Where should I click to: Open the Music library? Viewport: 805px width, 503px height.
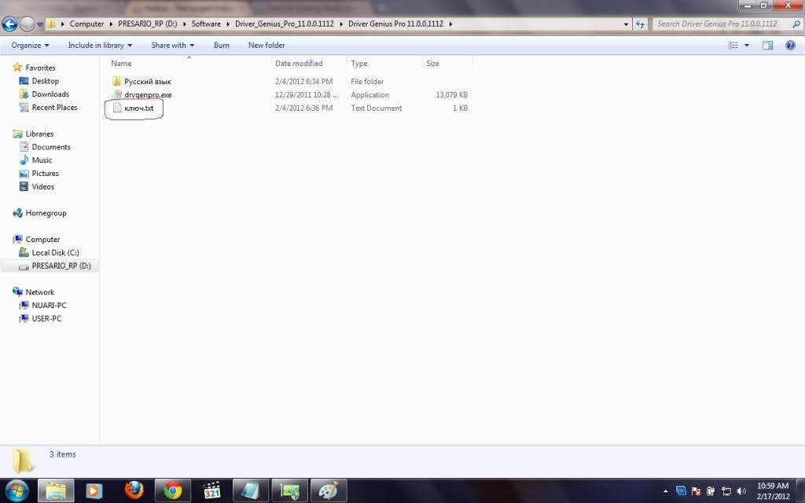pyautogui.click(x=42, y=160)
